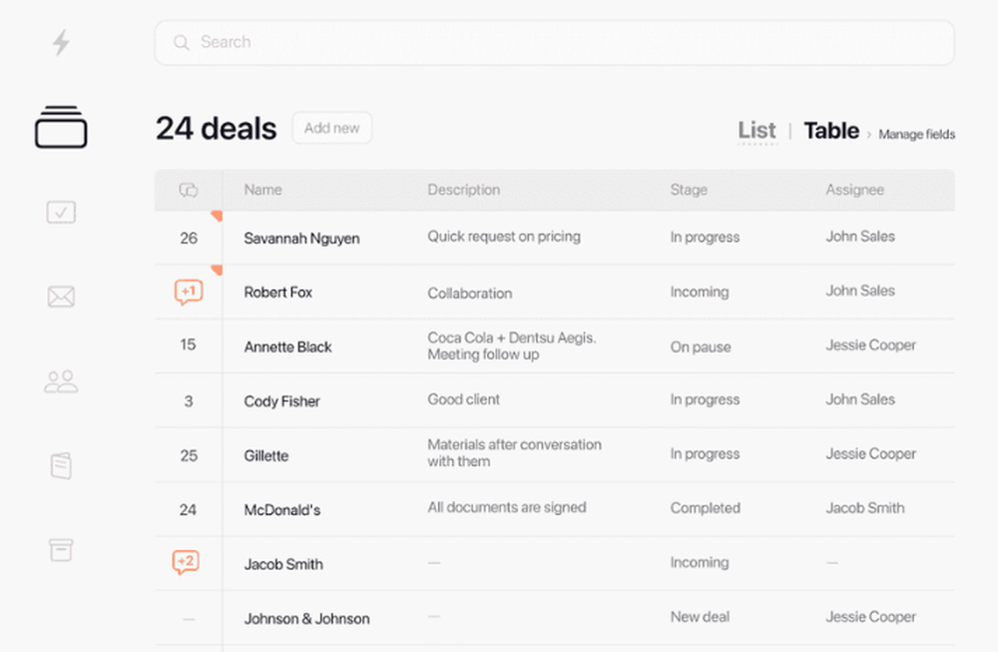The width and height of the screenshot is (998, 652).
Task: Click assignee John Sales for Savannah Nguyen
Action: pyautogui.click(x=860, y=237)
